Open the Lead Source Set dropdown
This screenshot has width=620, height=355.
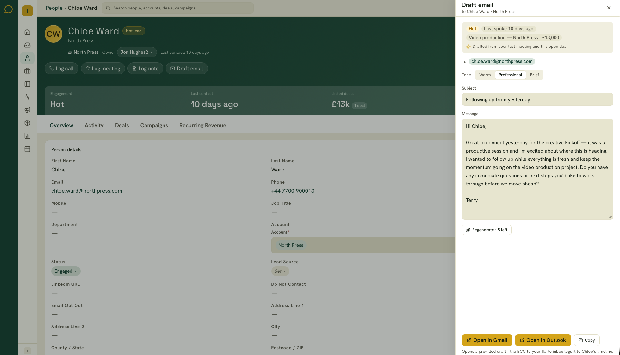(280, 271)
